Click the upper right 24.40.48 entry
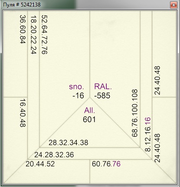Image resolution: width=180 pixels, height=187 pixels. coord(157,81)
